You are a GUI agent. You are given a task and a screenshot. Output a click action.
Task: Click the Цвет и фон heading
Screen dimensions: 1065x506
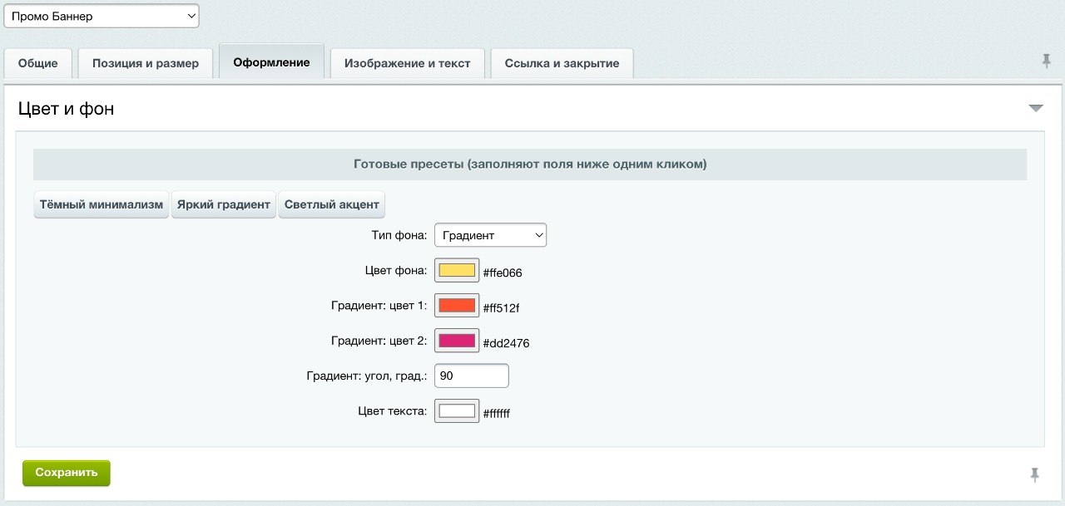(66, 108)
